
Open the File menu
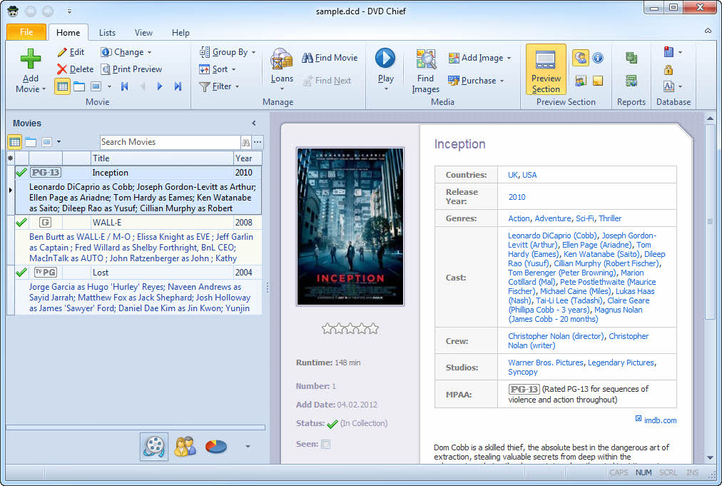click(x=26, y=32)
